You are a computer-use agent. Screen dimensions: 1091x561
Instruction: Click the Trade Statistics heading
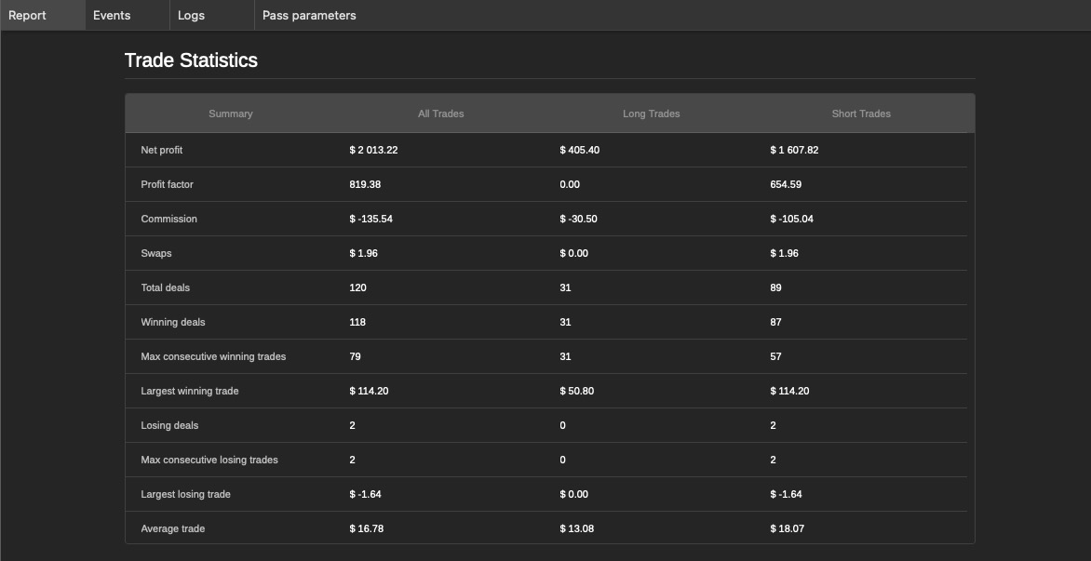191,60
